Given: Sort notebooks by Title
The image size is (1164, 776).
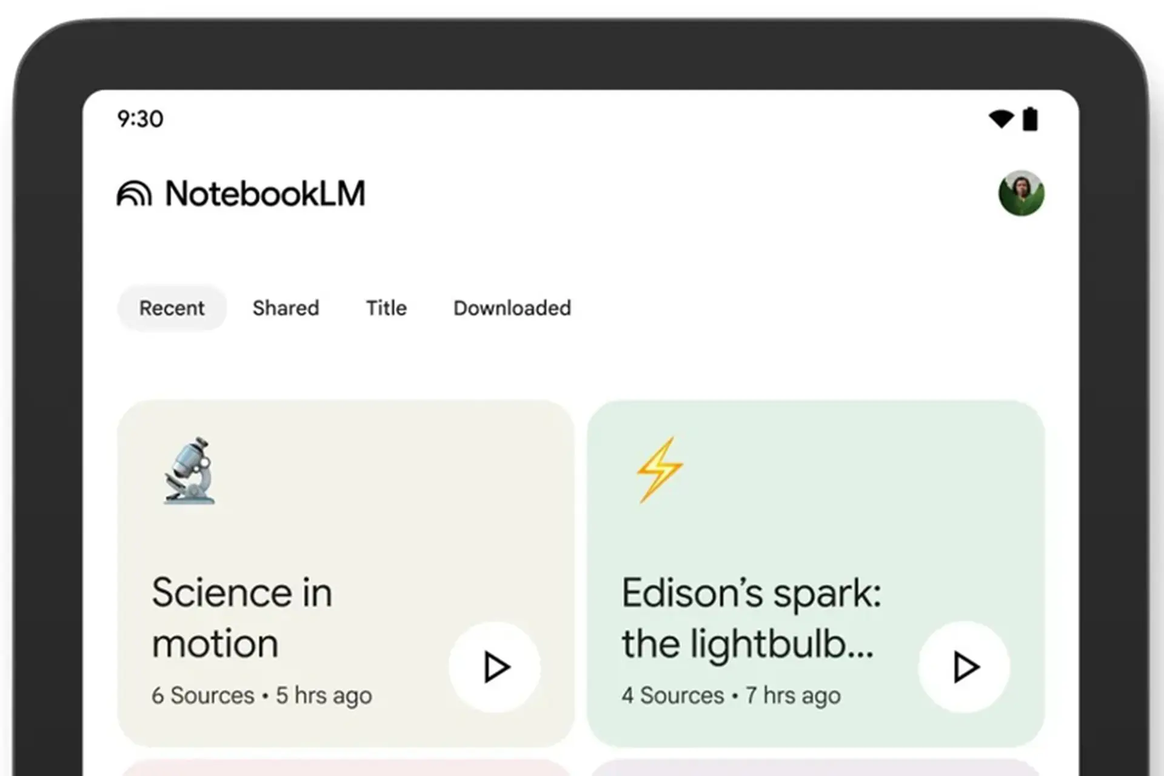Looking at the screenshot, I should (x=386, y=308).
